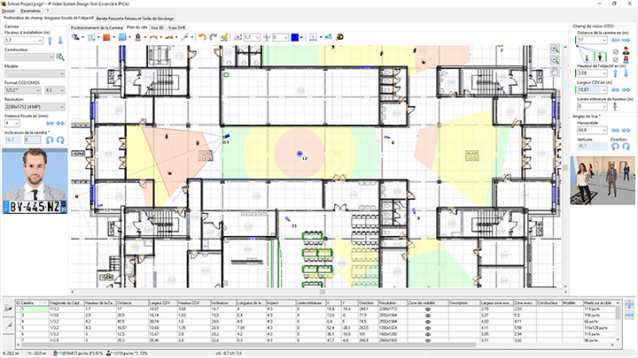The height and width of the screenshot is (358, 638).
Task: Click the Distance column header in the table
Action: (x=128, y=301)
